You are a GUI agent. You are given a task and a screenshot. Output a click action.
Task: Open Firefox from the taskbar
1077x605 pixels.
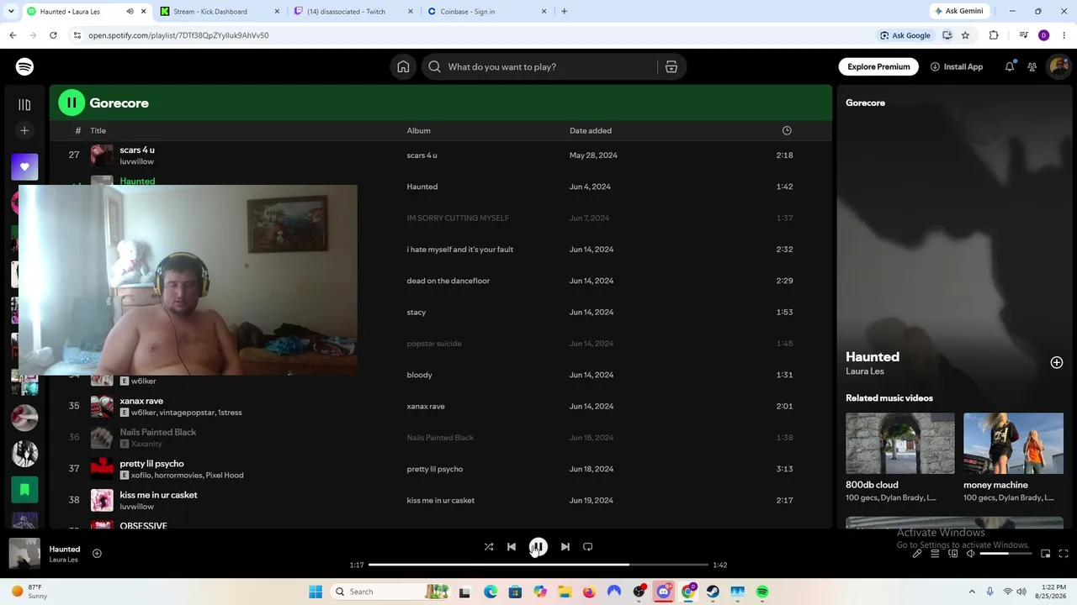click(x=589, y=592)
